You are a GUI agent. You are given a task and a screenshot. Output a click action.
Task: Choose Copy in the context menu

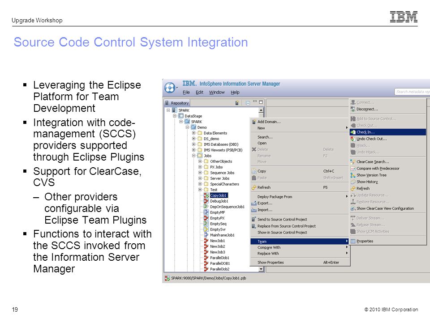(x=300, y=171)
